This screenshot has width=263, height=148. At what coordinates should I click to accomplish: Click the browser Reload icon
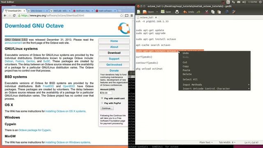(14, 16)
